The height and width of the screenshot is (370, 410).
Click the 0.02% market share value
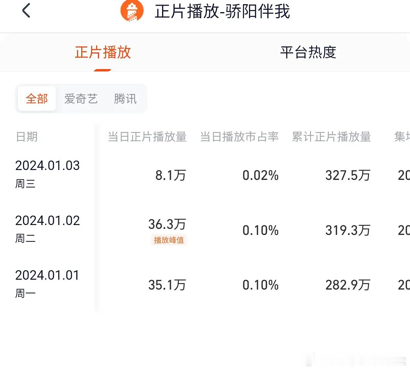click(x=260, y=175)
